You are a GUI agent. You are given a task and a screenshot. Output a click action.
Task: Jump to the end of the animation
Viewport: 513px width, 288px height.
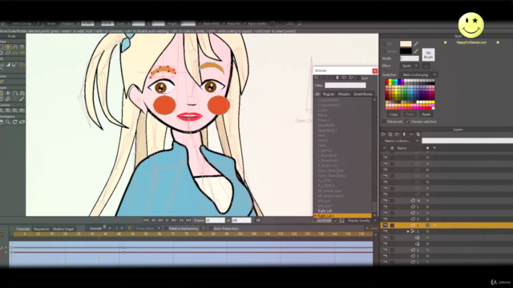188,221
